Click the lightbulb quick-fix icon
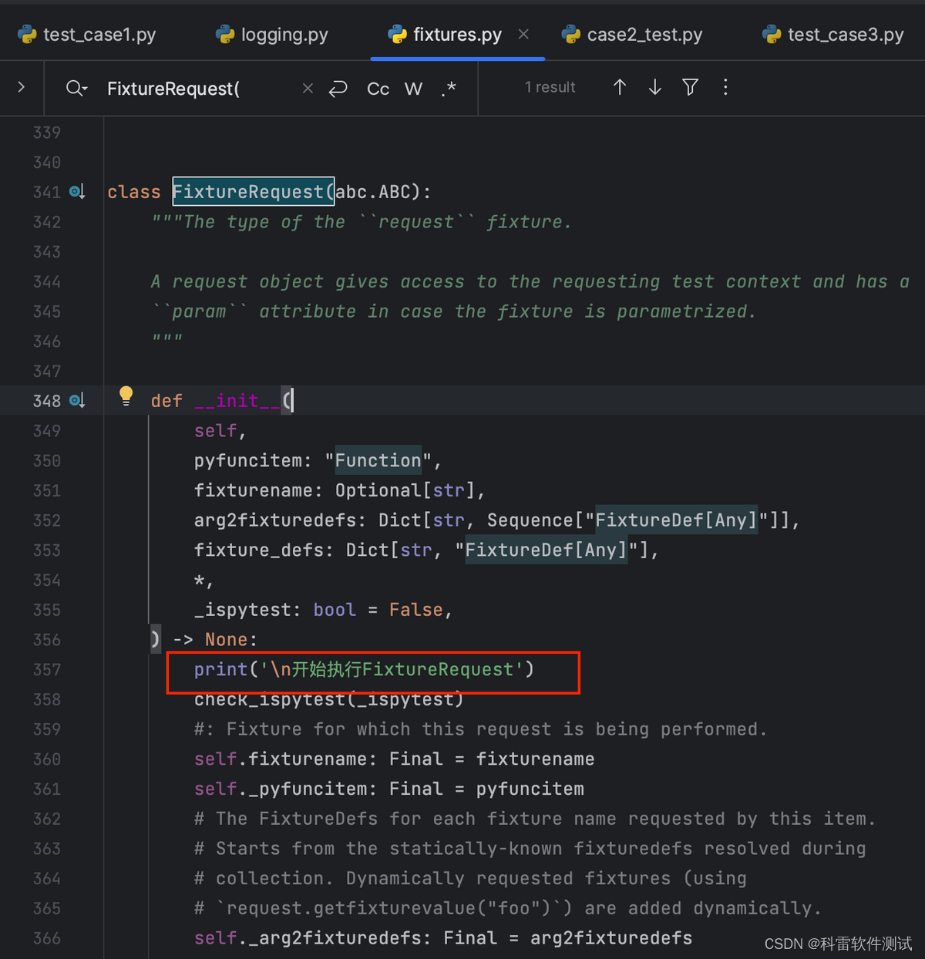 pos(126,396)
